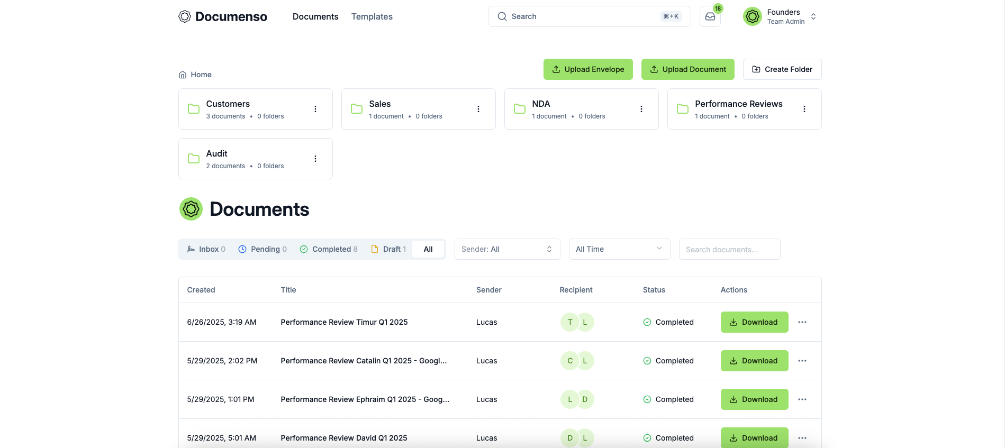Select the Draft filter tab
Viewport: 1005px width, 448px height.
click(x=389, y=249)
